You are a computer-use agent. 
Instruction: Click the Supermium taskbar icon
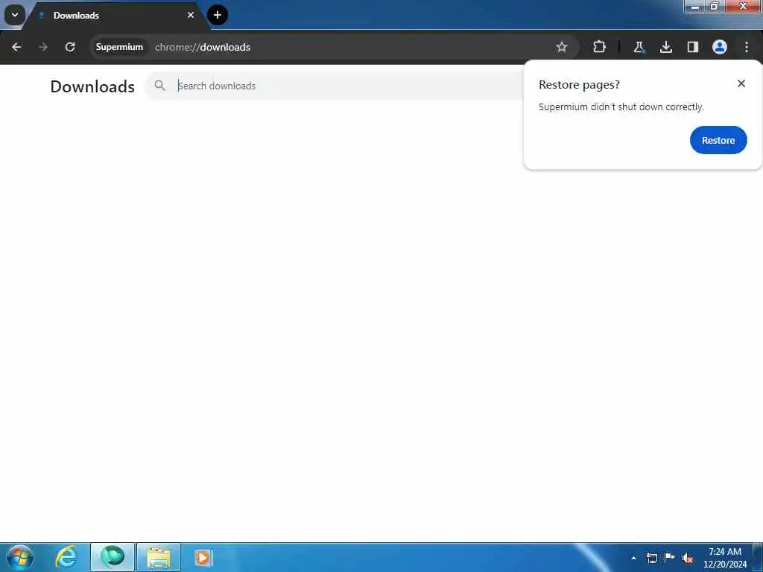113,557
